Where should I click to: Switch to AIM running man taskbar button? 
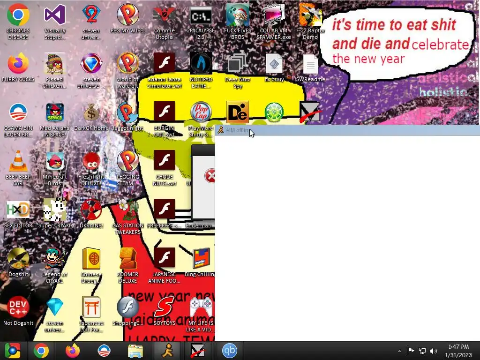[x=167, y=351]
